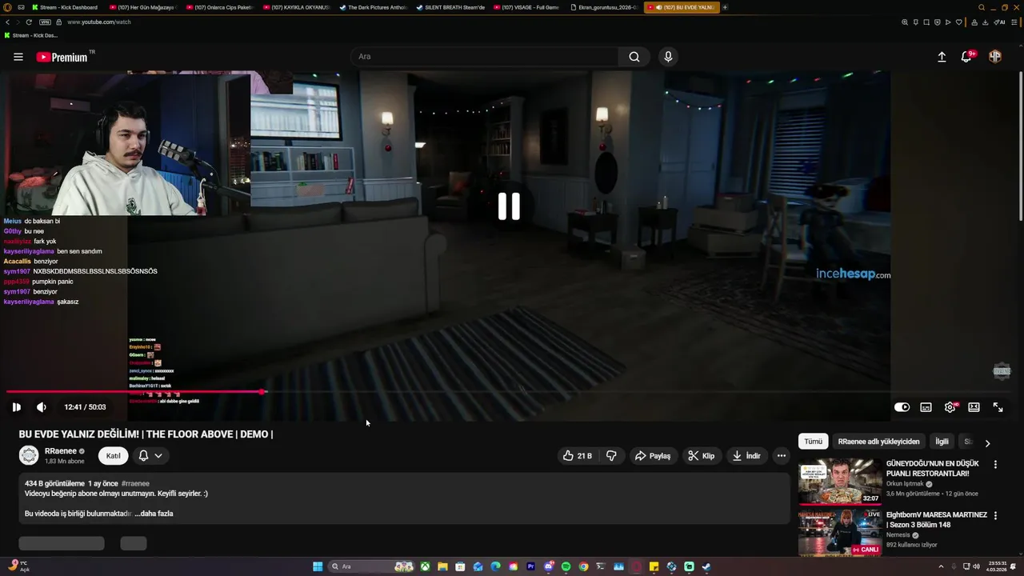Image resolution: width=1024 pixels, height=576 pixels.
Task: Mute the video volume speaker
Action: [42, 407]
